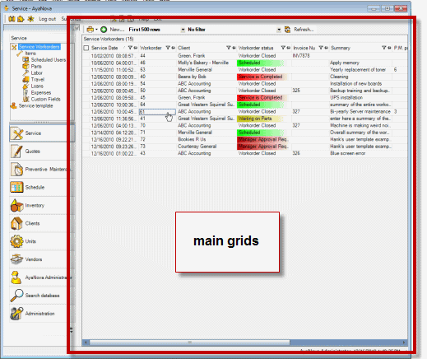Toggle the pin on Workorder column
427x359 pixels.
click(174, 48)
